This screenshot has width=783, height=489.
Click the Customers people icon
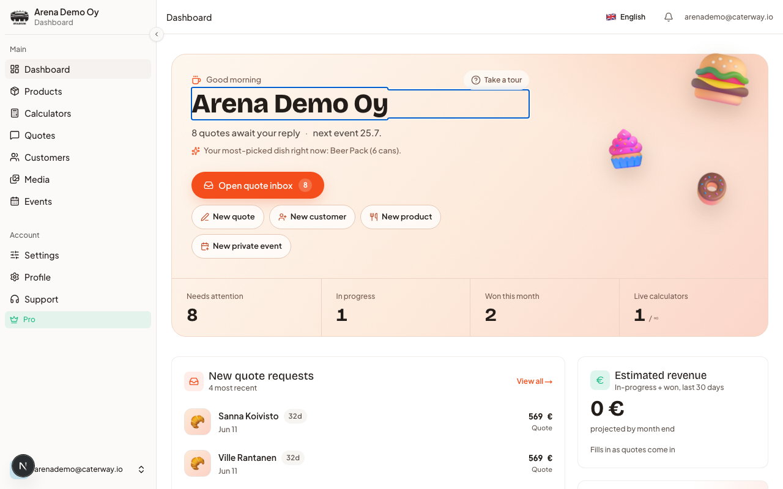click(x=15, y=157)
